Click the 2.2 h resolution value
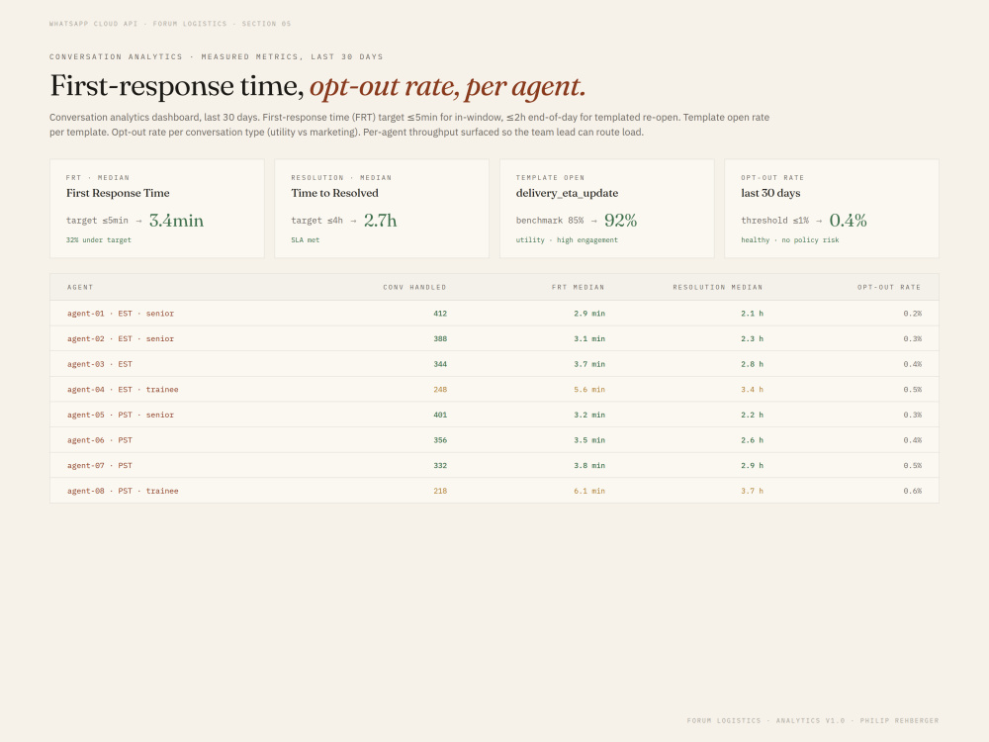989x742 pixels. (x=752, y=415)
